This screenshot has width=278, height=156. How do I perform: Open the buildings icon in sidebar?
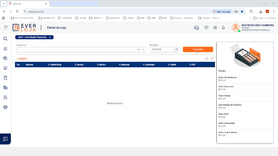tap(6, 88)
